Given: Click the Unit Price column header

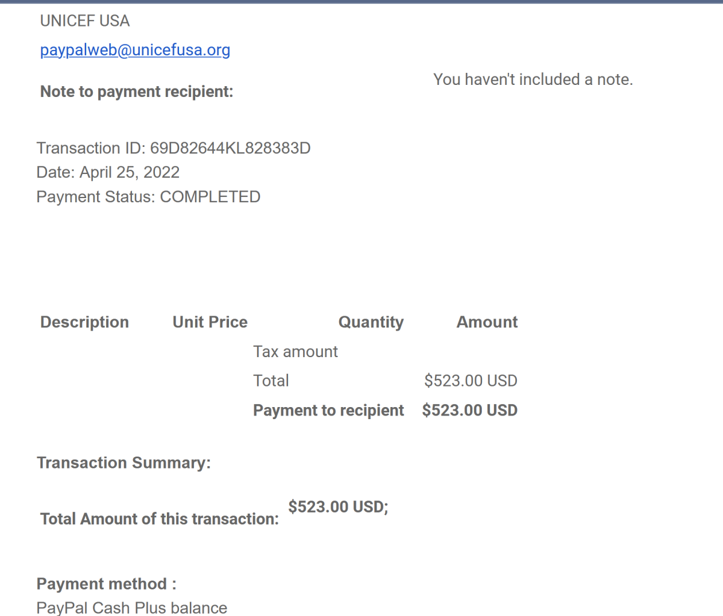Looking at the screenshot, I should pyautogui.click(x=210, y=322).
